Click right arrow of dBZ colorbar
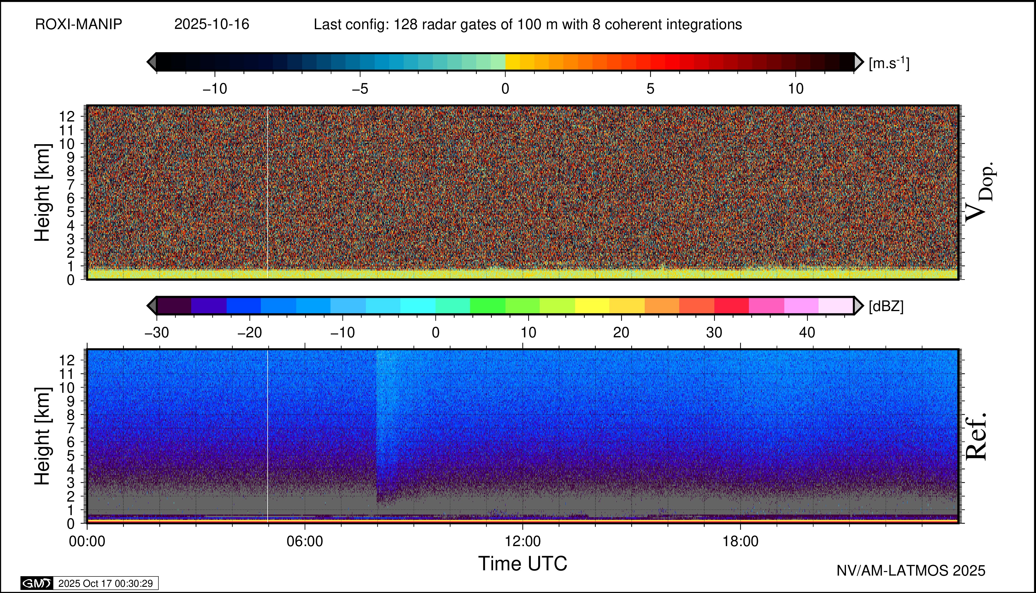1036x593 pixels. [858, 305]
